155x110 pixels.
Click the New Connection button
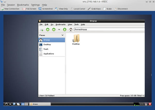[10, 9]
